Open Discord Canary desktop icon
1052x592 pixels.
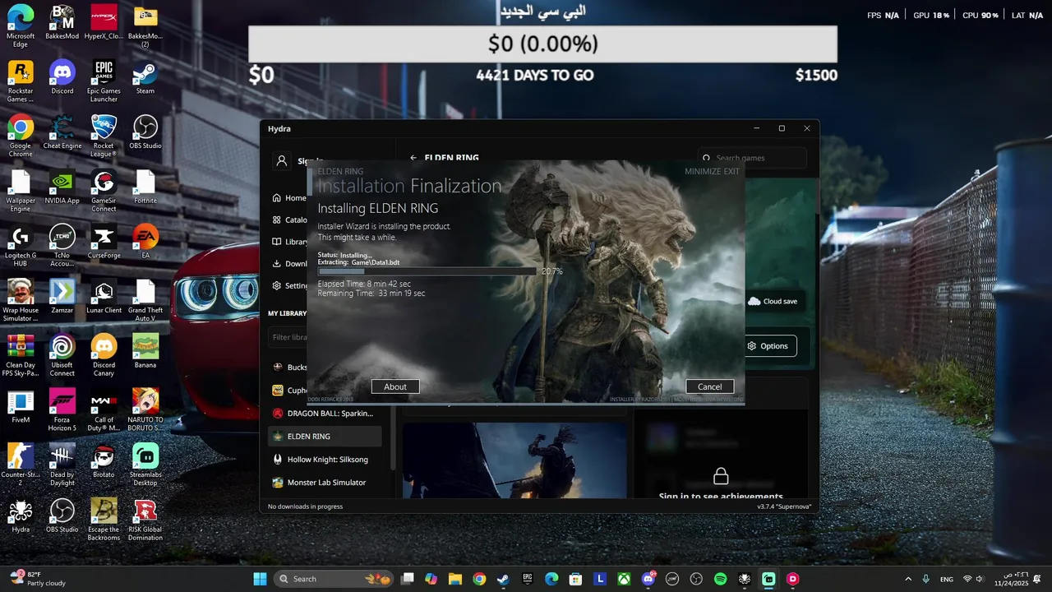coord(104,355)
